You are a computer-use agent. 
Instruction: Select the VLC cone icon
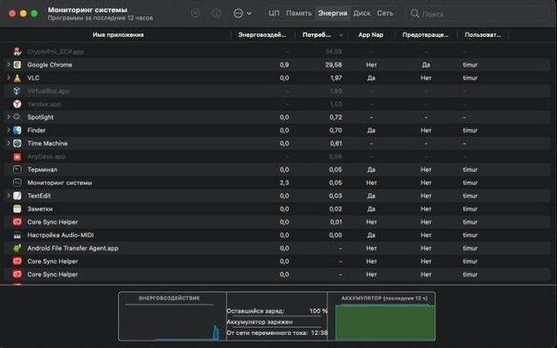[18, 78]
